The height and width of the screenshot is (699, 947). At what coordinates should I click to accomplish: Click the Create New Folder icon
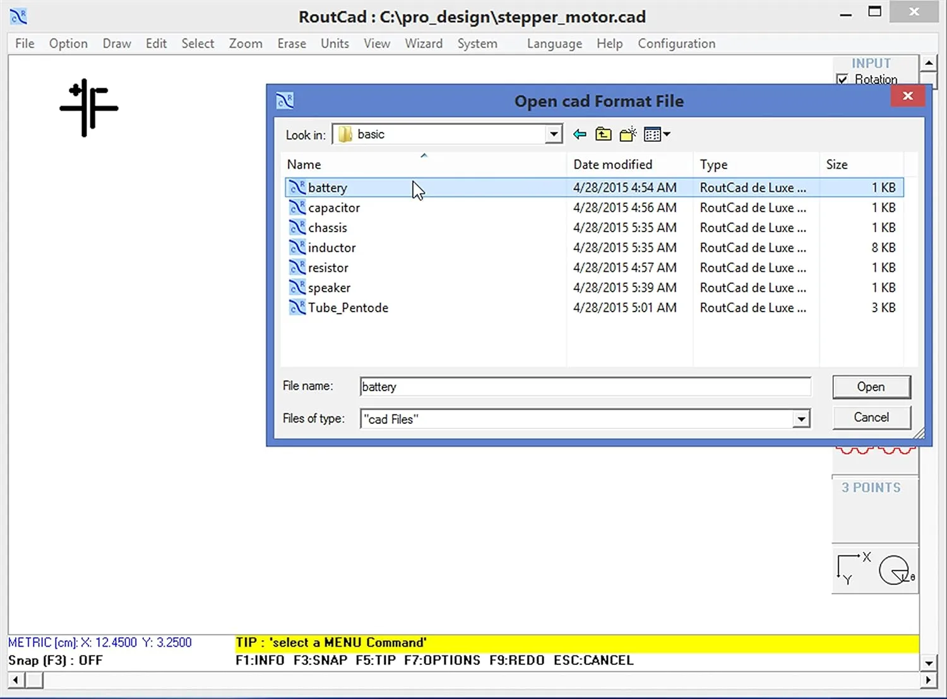(x=627, y=134)
